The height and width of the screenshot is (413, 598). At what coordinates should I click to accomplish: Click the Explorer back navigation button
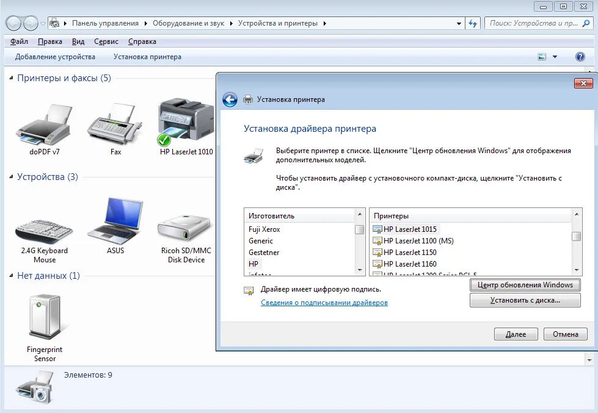point(13,23)
